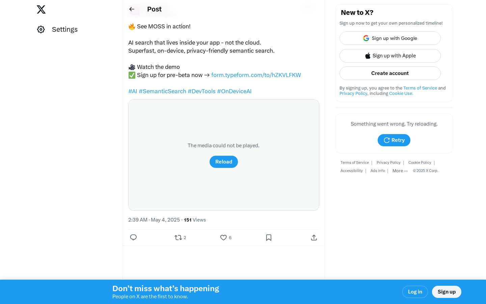Open the #OnDeviceAI hashtag
486x304 pixels.
(x=234, y=91)
